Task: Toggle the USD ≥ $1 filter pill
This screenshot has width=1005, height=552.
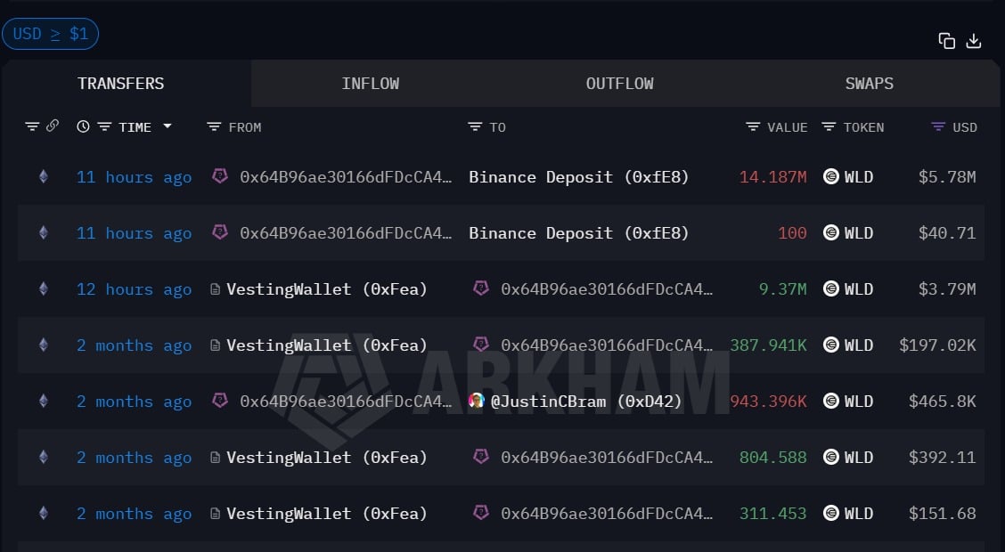Action: tap(50, 34)
